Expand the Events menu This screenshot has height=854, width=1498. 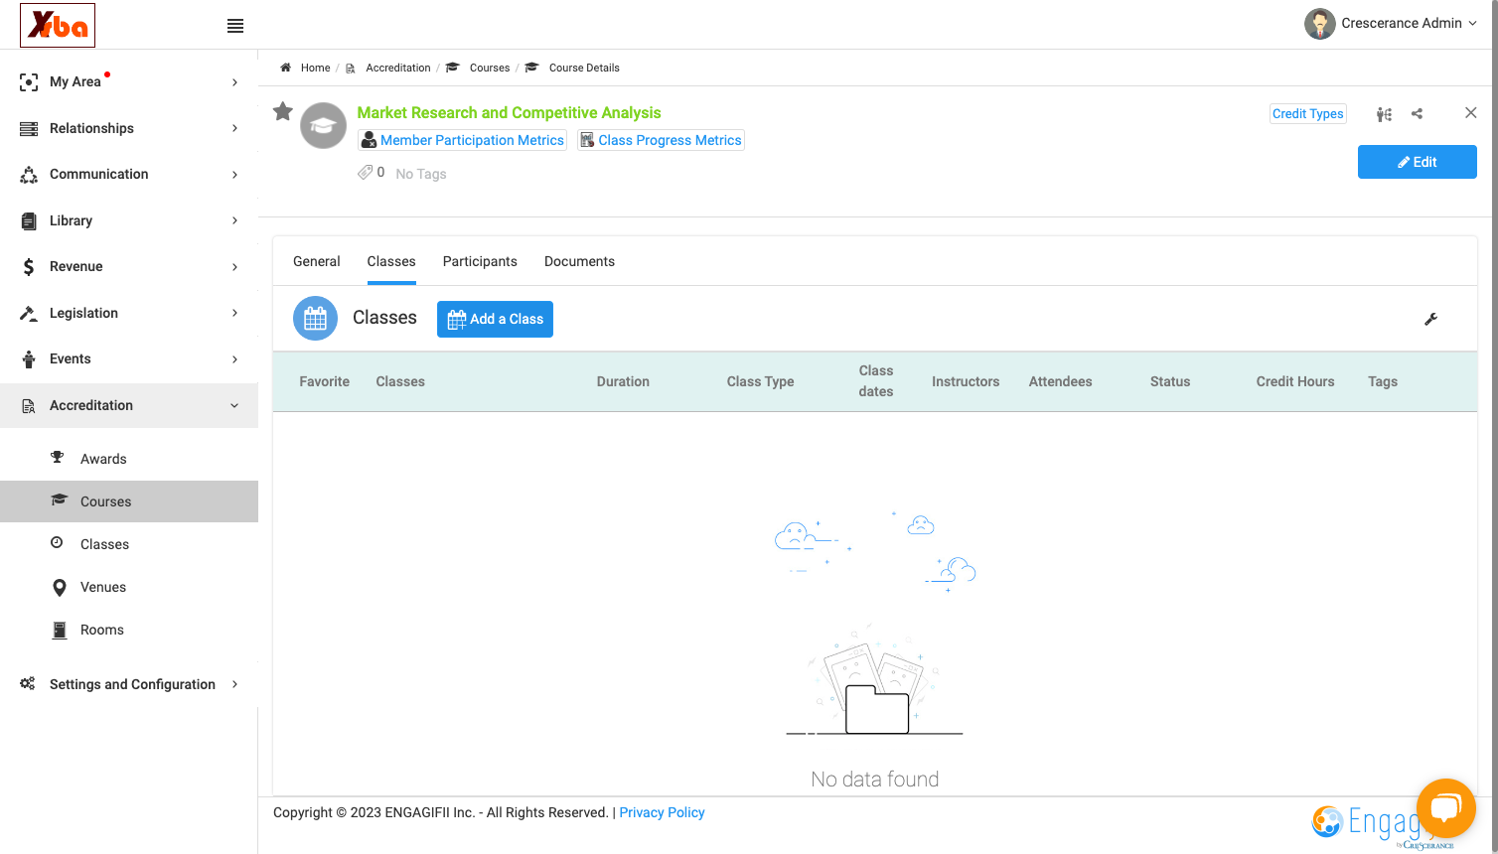(129, 358)
